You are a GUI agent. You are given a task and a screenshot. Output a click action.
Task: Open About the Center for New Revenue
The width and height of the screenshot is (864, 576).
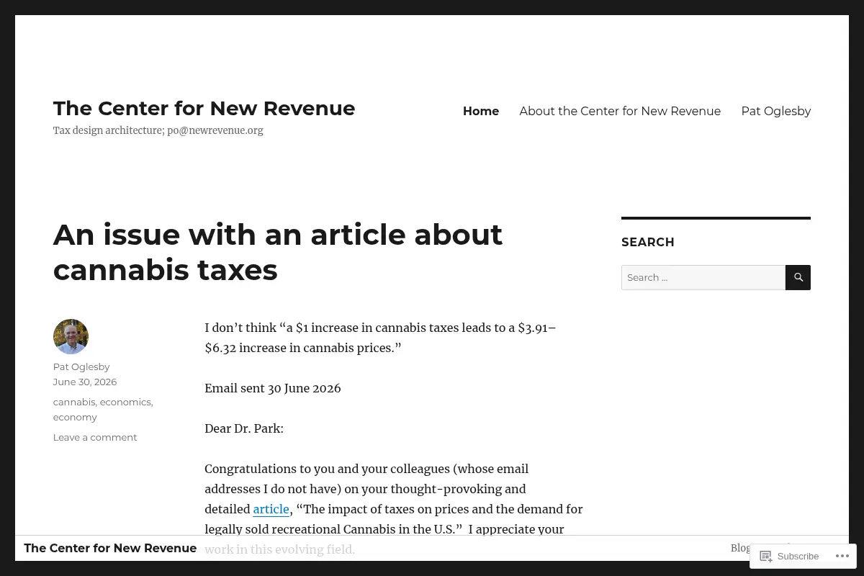620,111
